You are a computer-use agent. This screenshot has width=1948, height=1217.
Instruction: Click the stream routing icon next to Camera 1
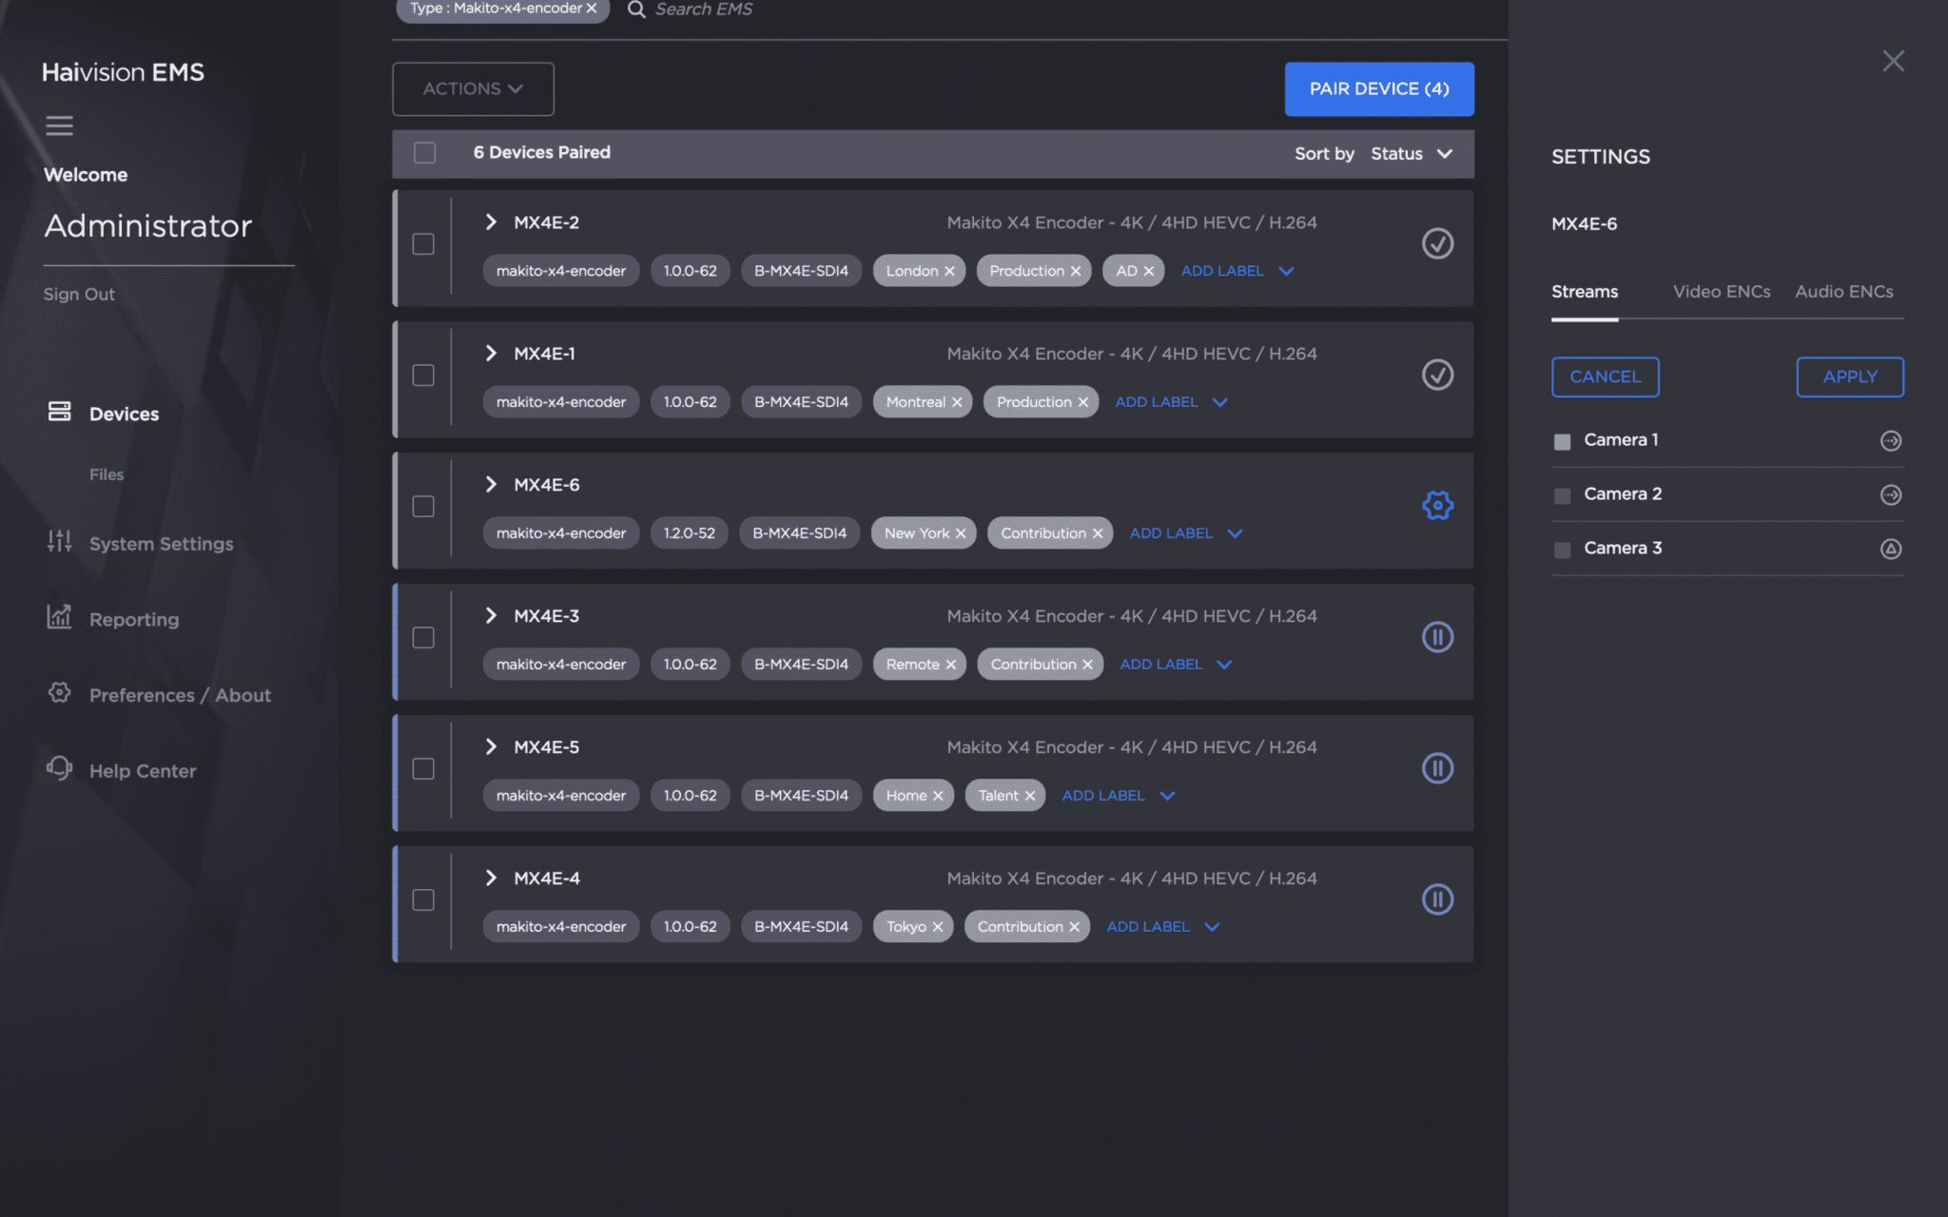pyautogui.click(x=1891, y=440)
